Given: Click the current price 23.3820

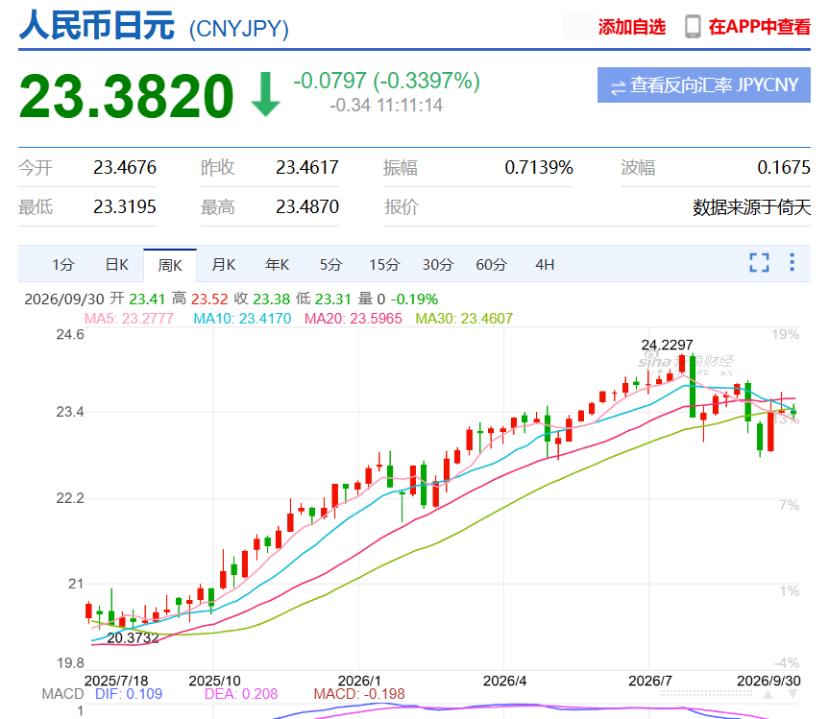Looking at the screenshot, I should coord(127,96).
